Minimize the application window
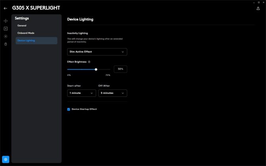The width and height of the screenshot is (266, 166). click(x=254, y=2)
